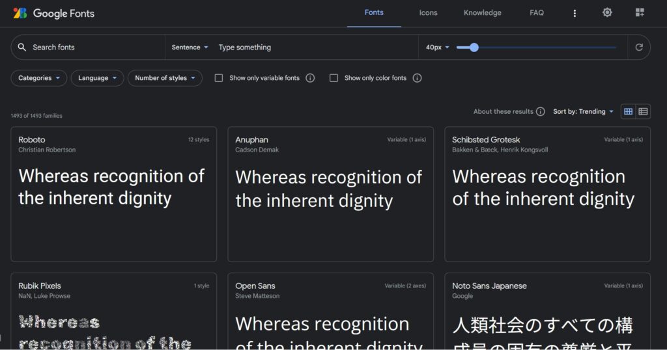Open the Roboto font card
Screen dimensions: 667x350
[x=113, y=194]
